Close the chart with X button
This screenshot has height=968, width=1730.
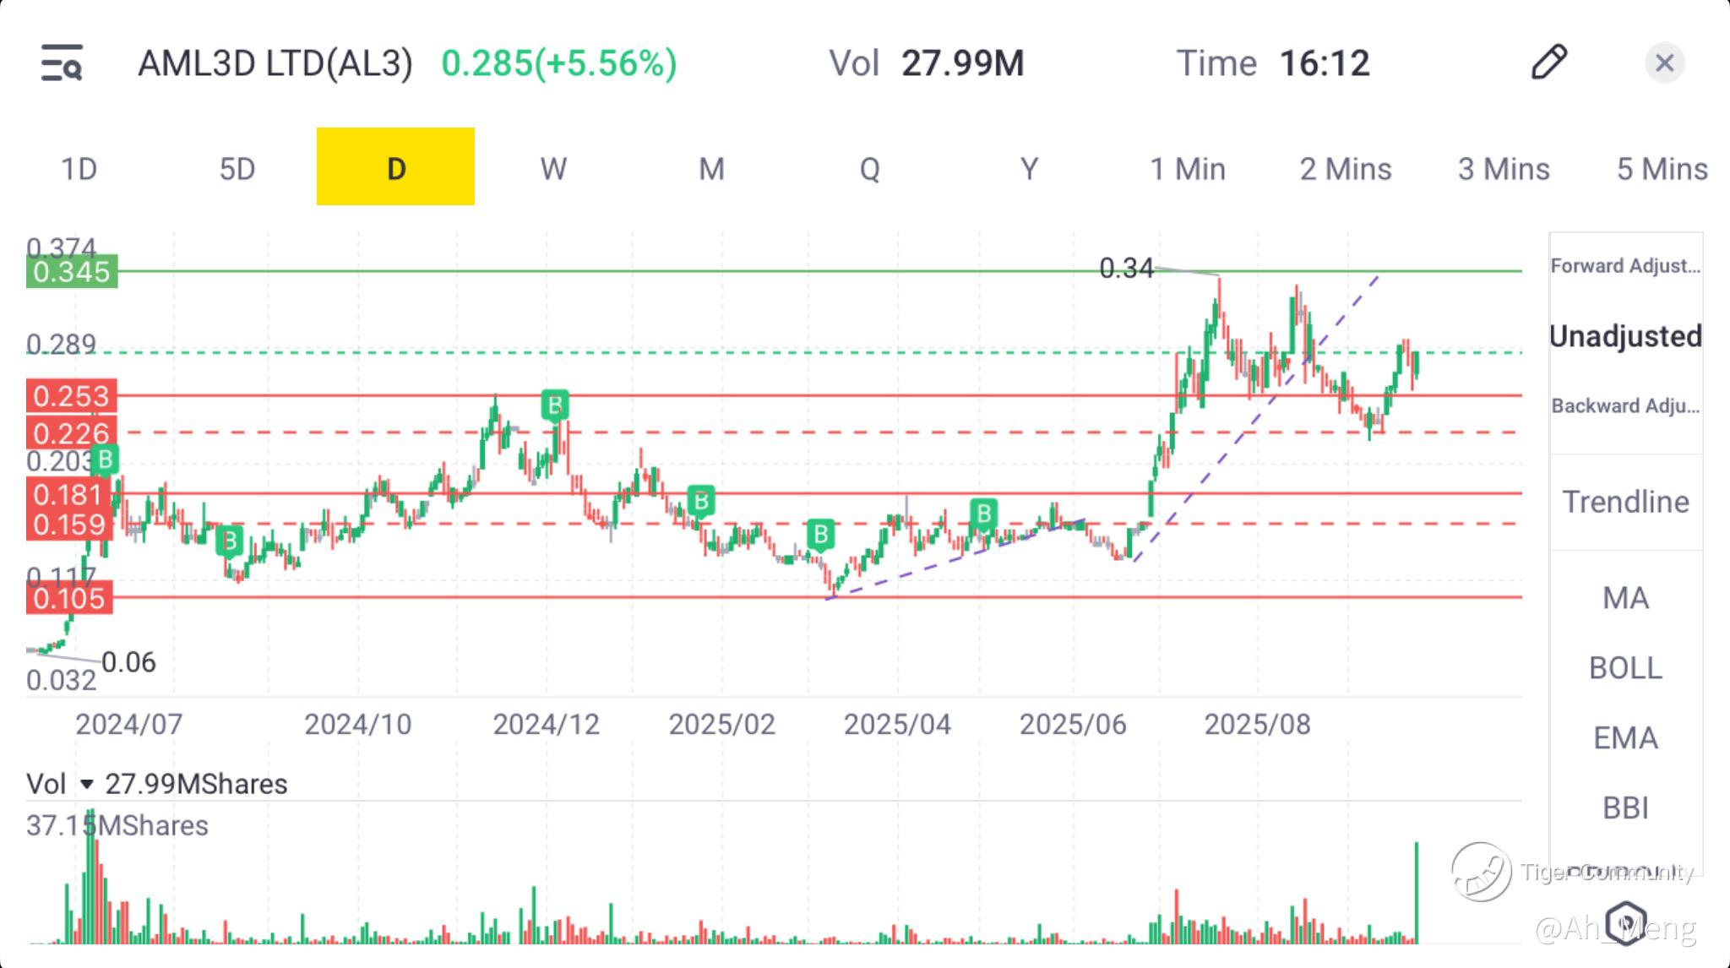1664,63
